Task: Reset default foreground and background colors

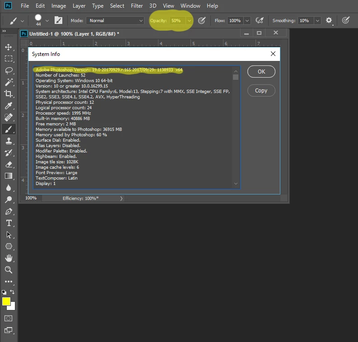Action: 4,292
